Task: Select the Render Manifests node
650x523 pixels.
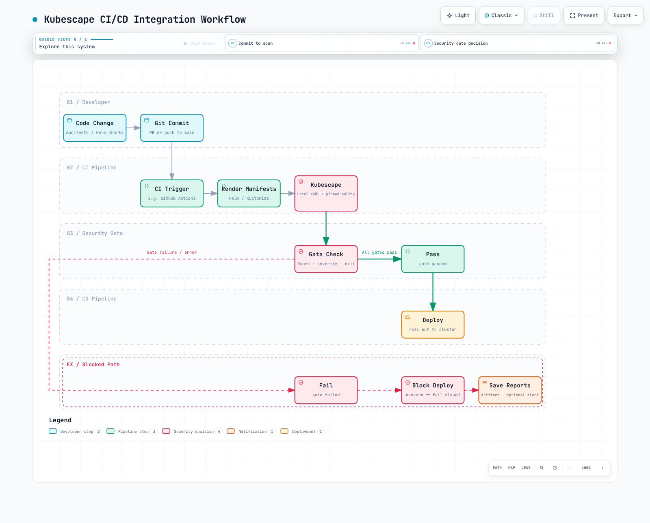Action: point(249,193)
